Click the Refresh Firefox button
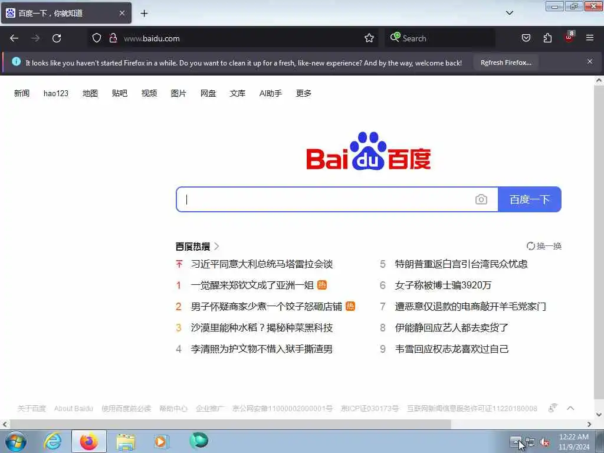This screenshot has width=604, height=453. coord(505,63)
